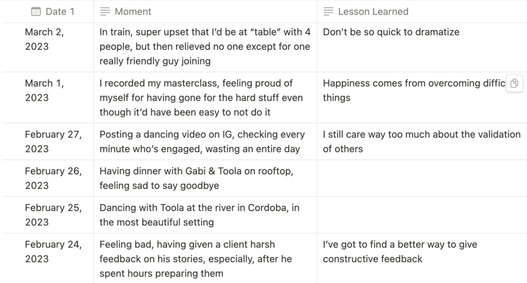Screen dimensions: 527x283
Task: Click the empty lesson cell for February 25
Action: [422, 215]
